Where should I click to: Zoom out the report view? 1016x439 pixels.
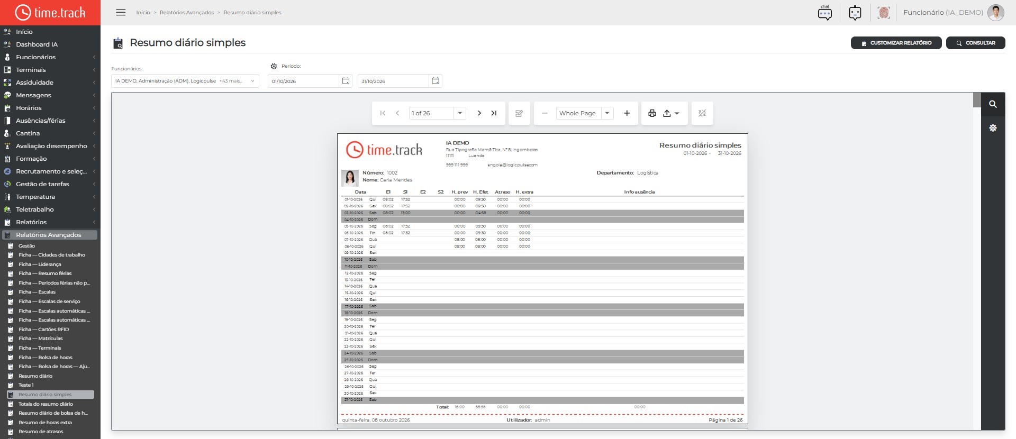[x=545, y=113]
